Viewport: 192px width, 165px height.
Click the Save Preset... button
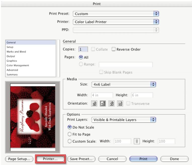coord(81,159)
